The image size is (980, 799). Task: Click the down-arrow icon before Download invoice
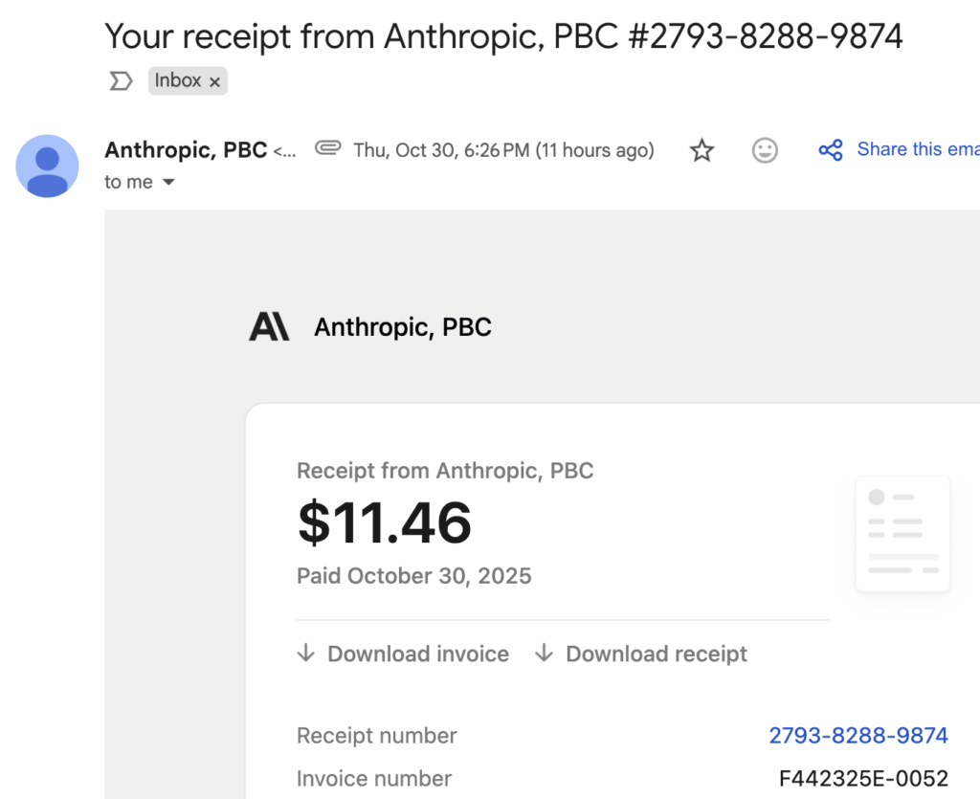point(306,654)
